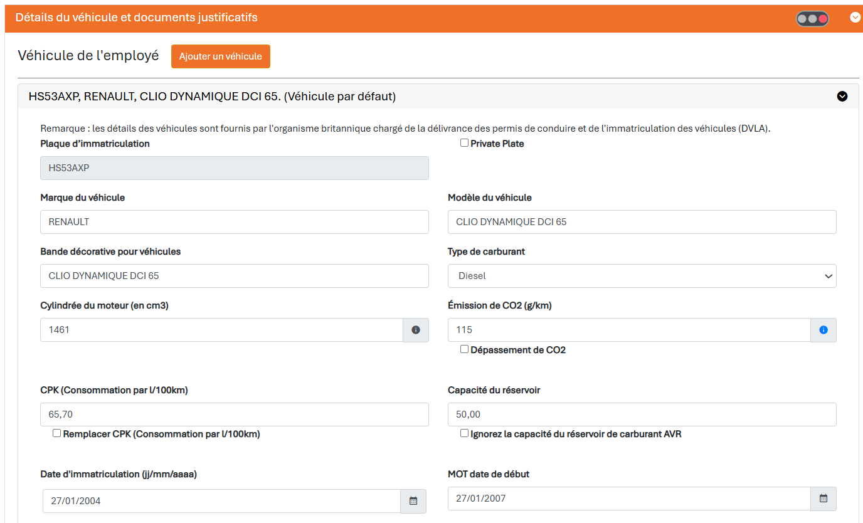Select the Capacité du réservoir field
The height and width of the screenshot is (523, 863).
642,415
